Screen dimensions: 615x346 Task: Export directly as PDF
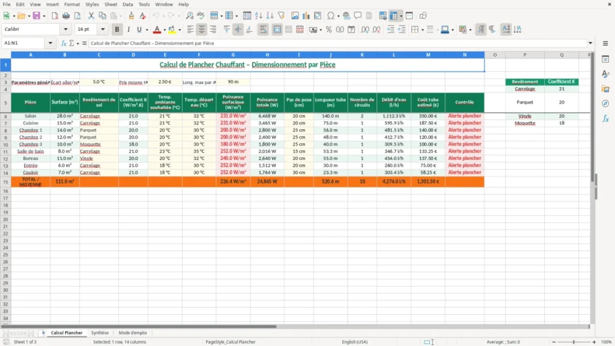click(x=55, y=16)
